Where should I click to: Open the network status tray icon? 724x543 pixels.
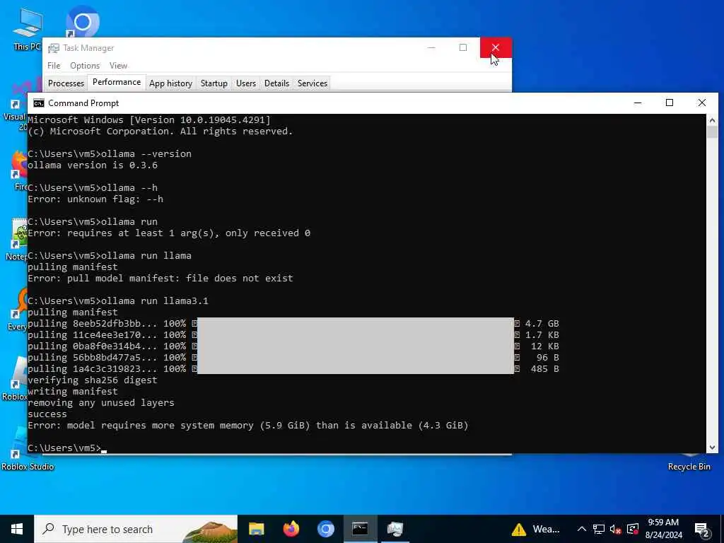(x=598, y=529)
